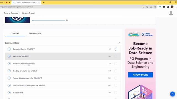Click the share page icon in address bar
This screenshot has width=177, height=99.
(151, 7)
